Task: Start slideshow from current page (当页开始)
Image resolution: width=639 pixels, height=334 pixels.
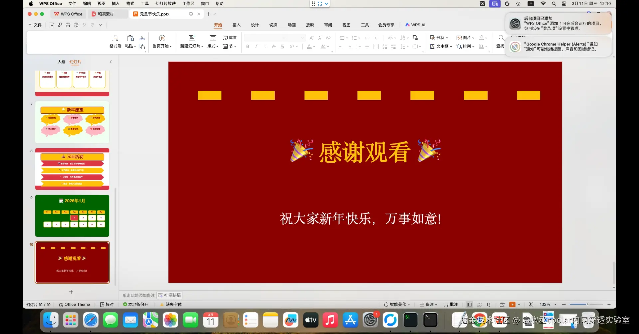Action: pos(162,42)
